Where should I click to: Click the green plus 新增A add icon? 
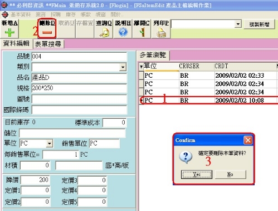9,33
